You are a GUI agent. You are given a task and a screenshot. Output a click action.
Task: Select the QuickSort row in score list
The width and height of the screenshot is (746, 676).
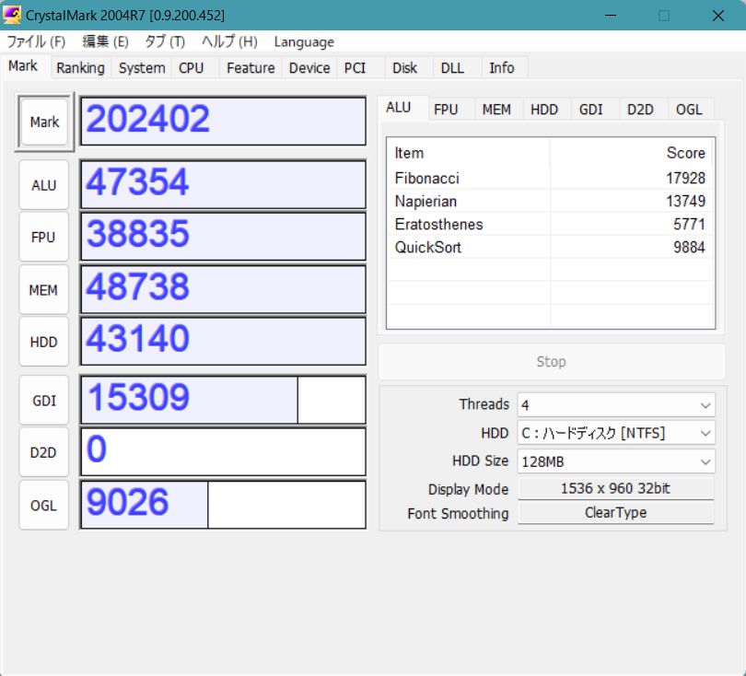point(551,247)
